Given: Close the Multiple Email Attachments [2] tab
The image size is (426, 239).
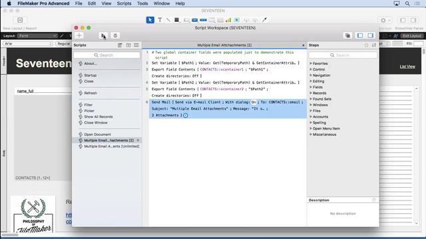Looking at the screenshot, I should 304,45.
